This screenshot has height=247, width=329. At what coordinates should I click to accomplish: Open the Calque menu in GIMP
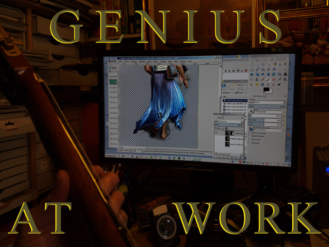[156, 61]
